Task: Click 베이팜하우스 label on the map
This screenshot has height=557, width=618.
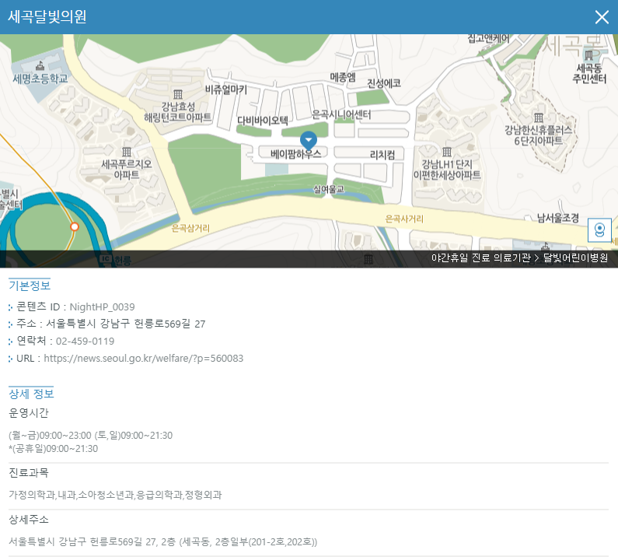Action: pyautogui.click(x=295, y=154)
